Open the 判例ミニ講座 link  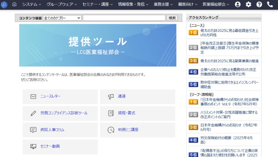pos(128,130)
